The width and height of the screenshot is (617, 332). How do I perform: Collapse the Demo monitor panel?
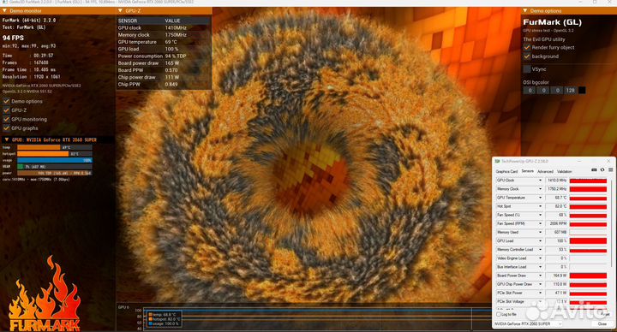click(x=4, y=10)
